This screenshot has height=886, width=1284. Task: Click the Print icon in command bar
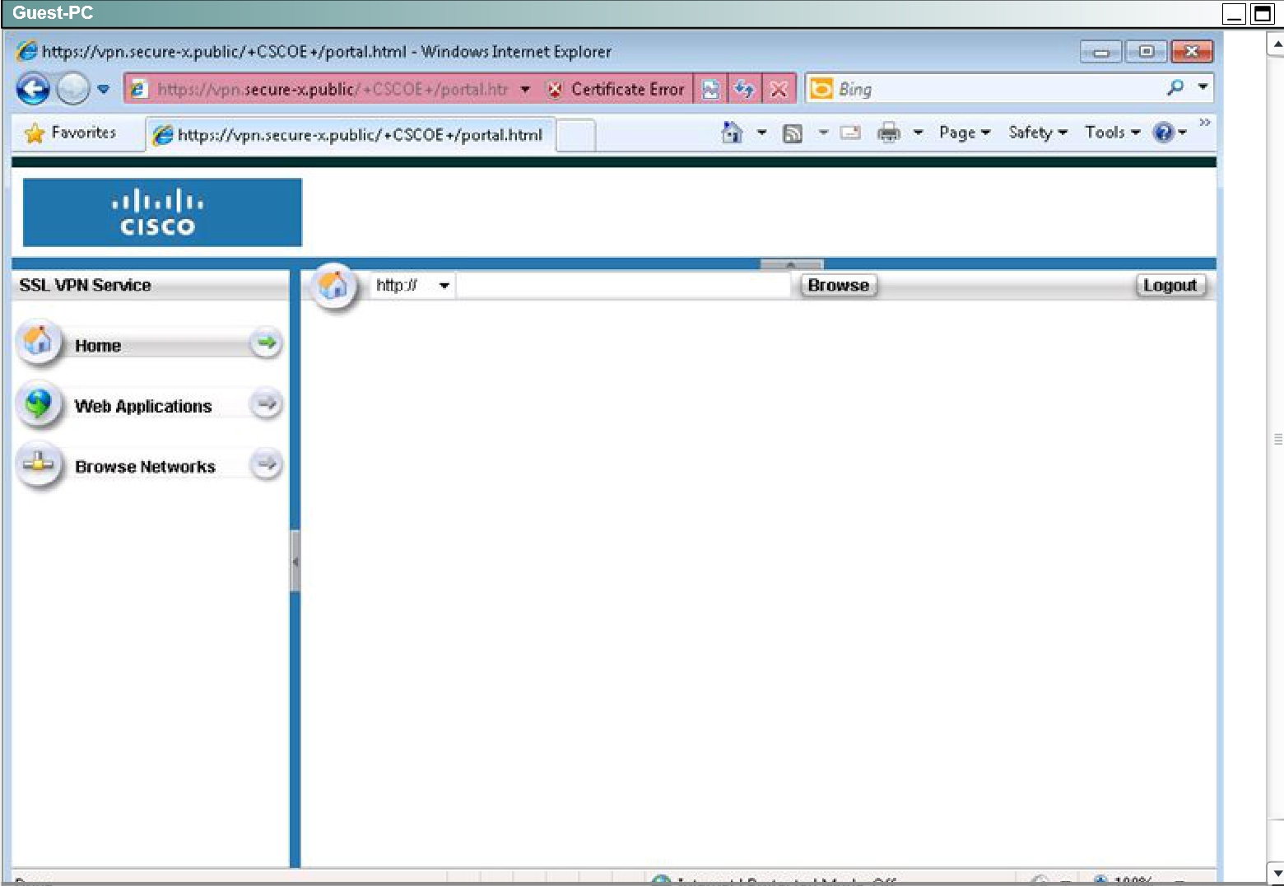tap(889, 133)
